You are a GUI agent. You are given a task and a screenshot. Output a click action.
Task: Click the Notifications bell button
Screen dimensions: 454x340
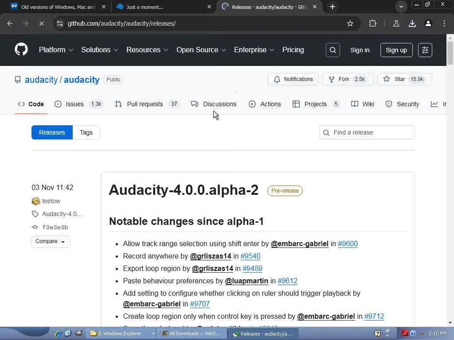pyautogui.click(x=293, y=79)
